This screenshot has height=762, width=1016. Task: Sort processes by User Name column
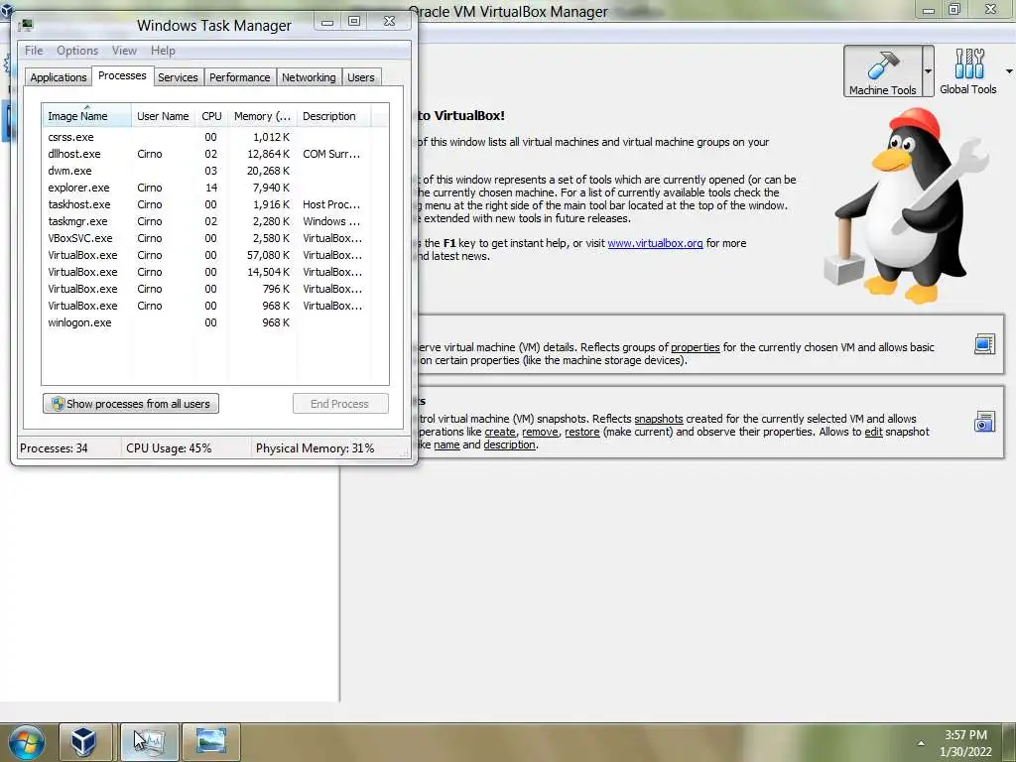coord(163,116)
